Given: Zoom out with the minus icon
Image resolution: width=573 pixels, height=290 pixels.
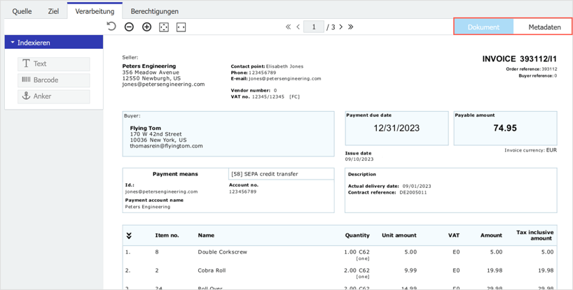Looking at the screenshot, I should [129, 27].
